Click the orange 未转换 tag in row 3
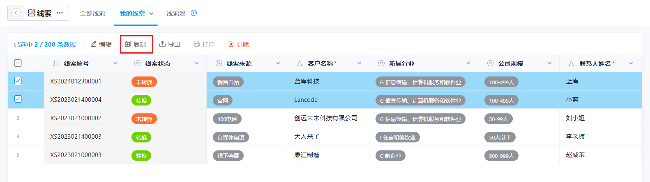The height and width of the screenshot is (182, 650). point(144,119)
